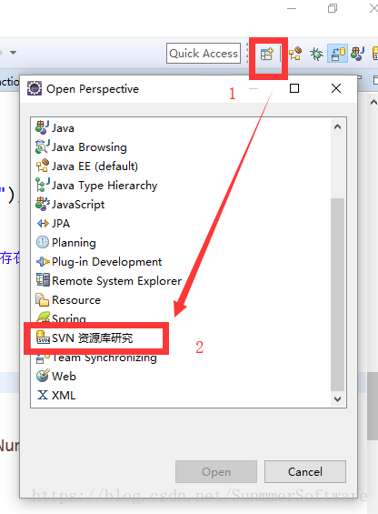Choose the Resource label

(76, 300)
